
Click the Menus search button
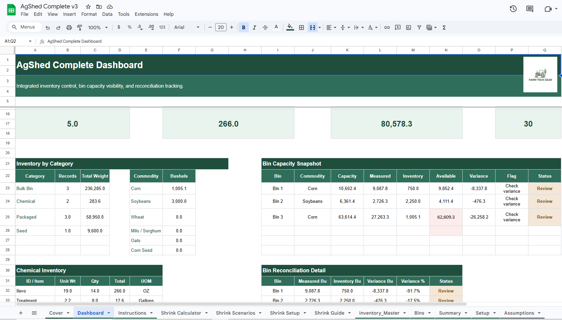point(24,27)
